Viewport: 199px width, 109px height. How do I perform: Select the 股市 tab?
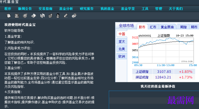[142, 27]
